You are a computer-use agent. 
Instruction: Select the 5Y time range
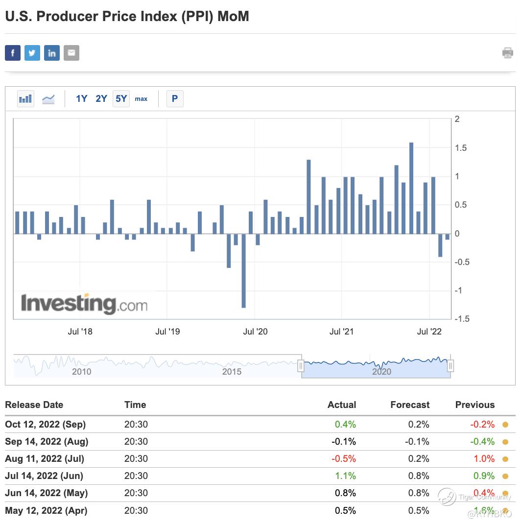(x=121, y=99)
